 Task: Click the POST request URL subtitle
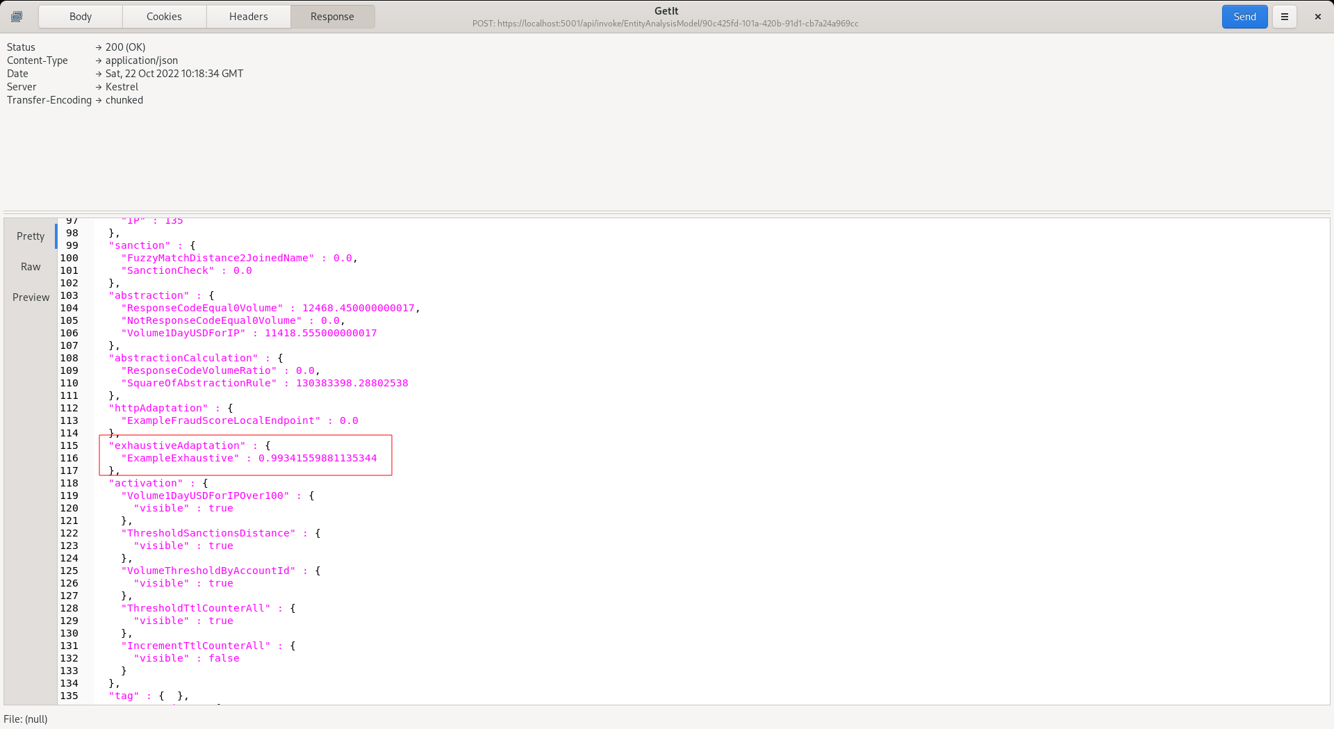coord(666,24)
